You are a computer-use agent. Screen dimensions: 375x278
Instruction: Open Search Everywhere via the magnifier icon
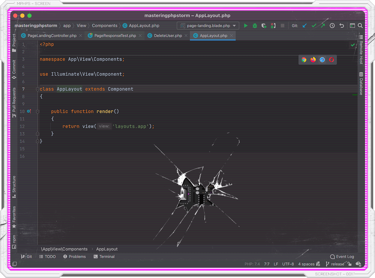click(360, 26)
